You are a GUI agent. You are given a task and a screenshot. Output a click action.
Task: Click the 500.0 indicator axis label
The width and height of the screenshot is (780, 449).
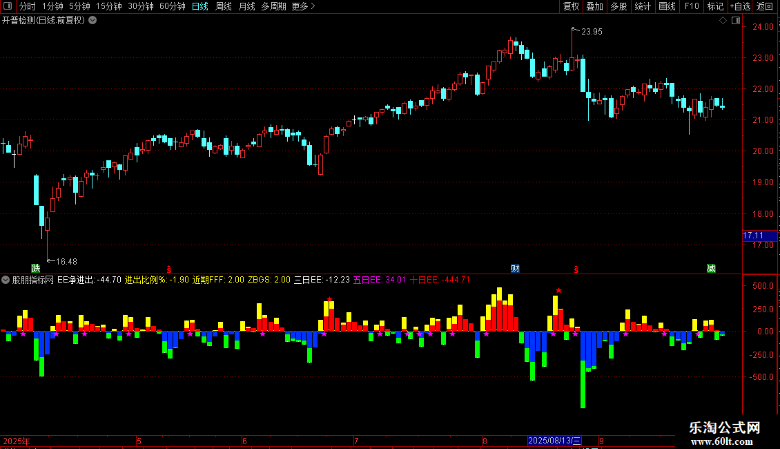pyautogui.click(x=763, y=286)
